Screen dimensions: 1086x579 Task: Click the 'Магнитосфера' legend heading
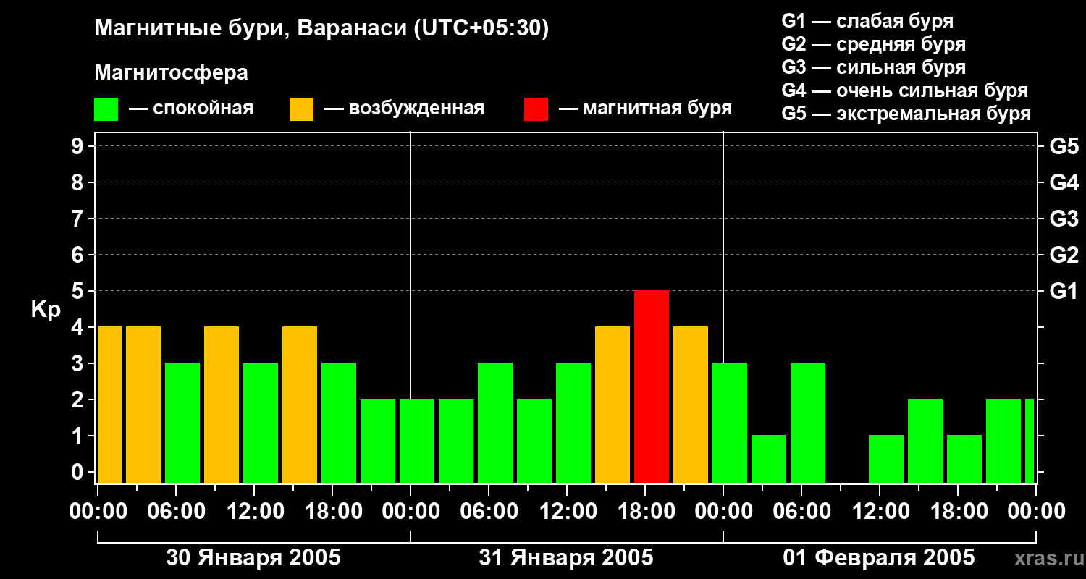[x=171, y=73]
